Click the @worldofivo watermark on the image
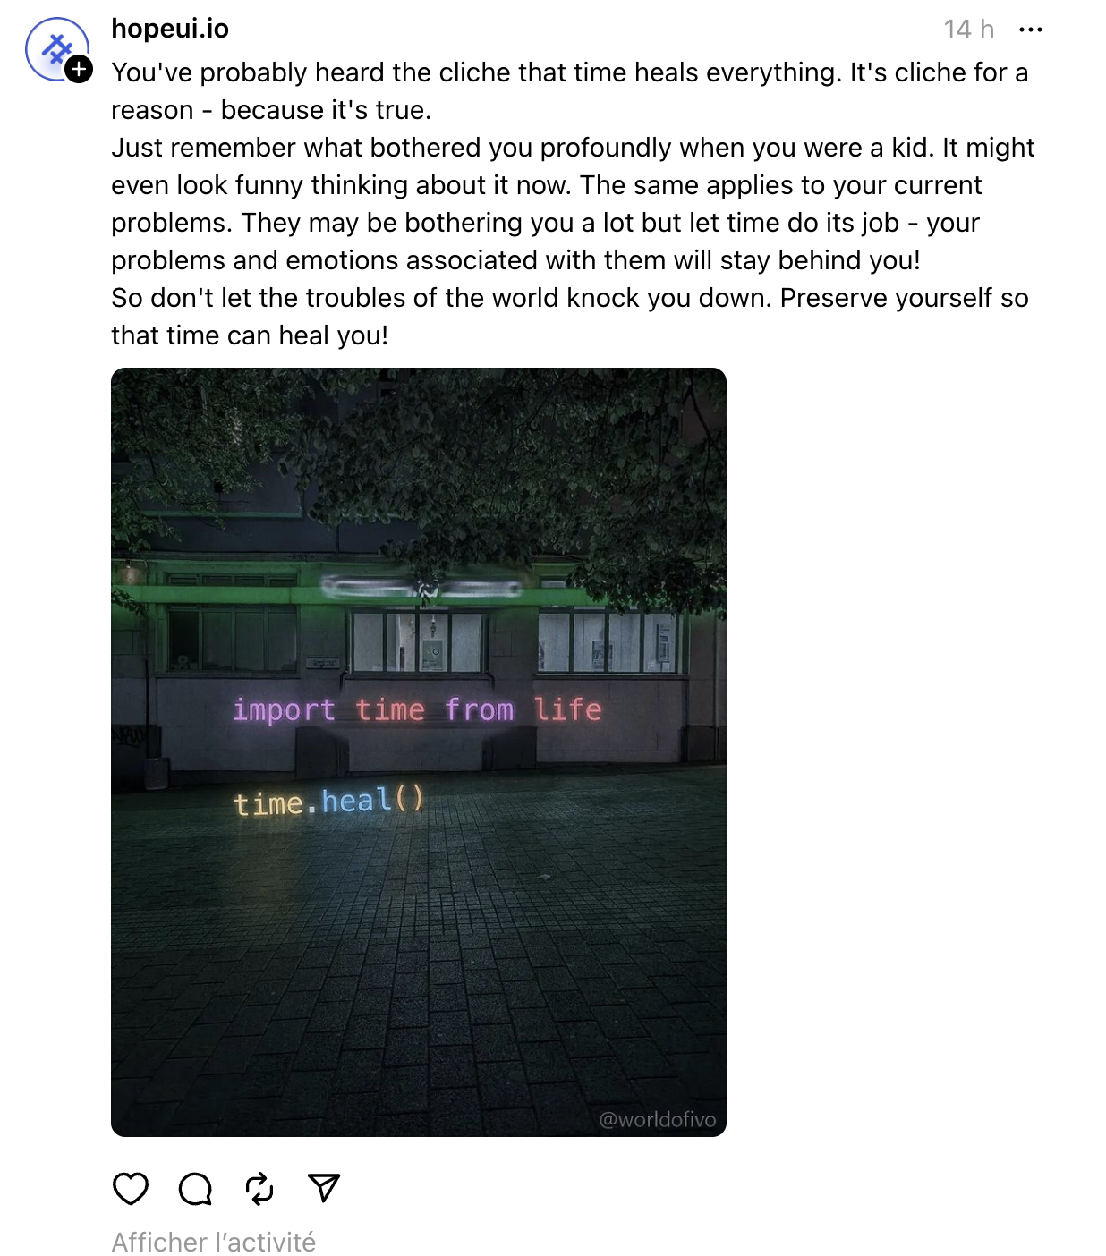Image resolution: width=1106 pixels, height=1256 pixels. (657, 1119)
